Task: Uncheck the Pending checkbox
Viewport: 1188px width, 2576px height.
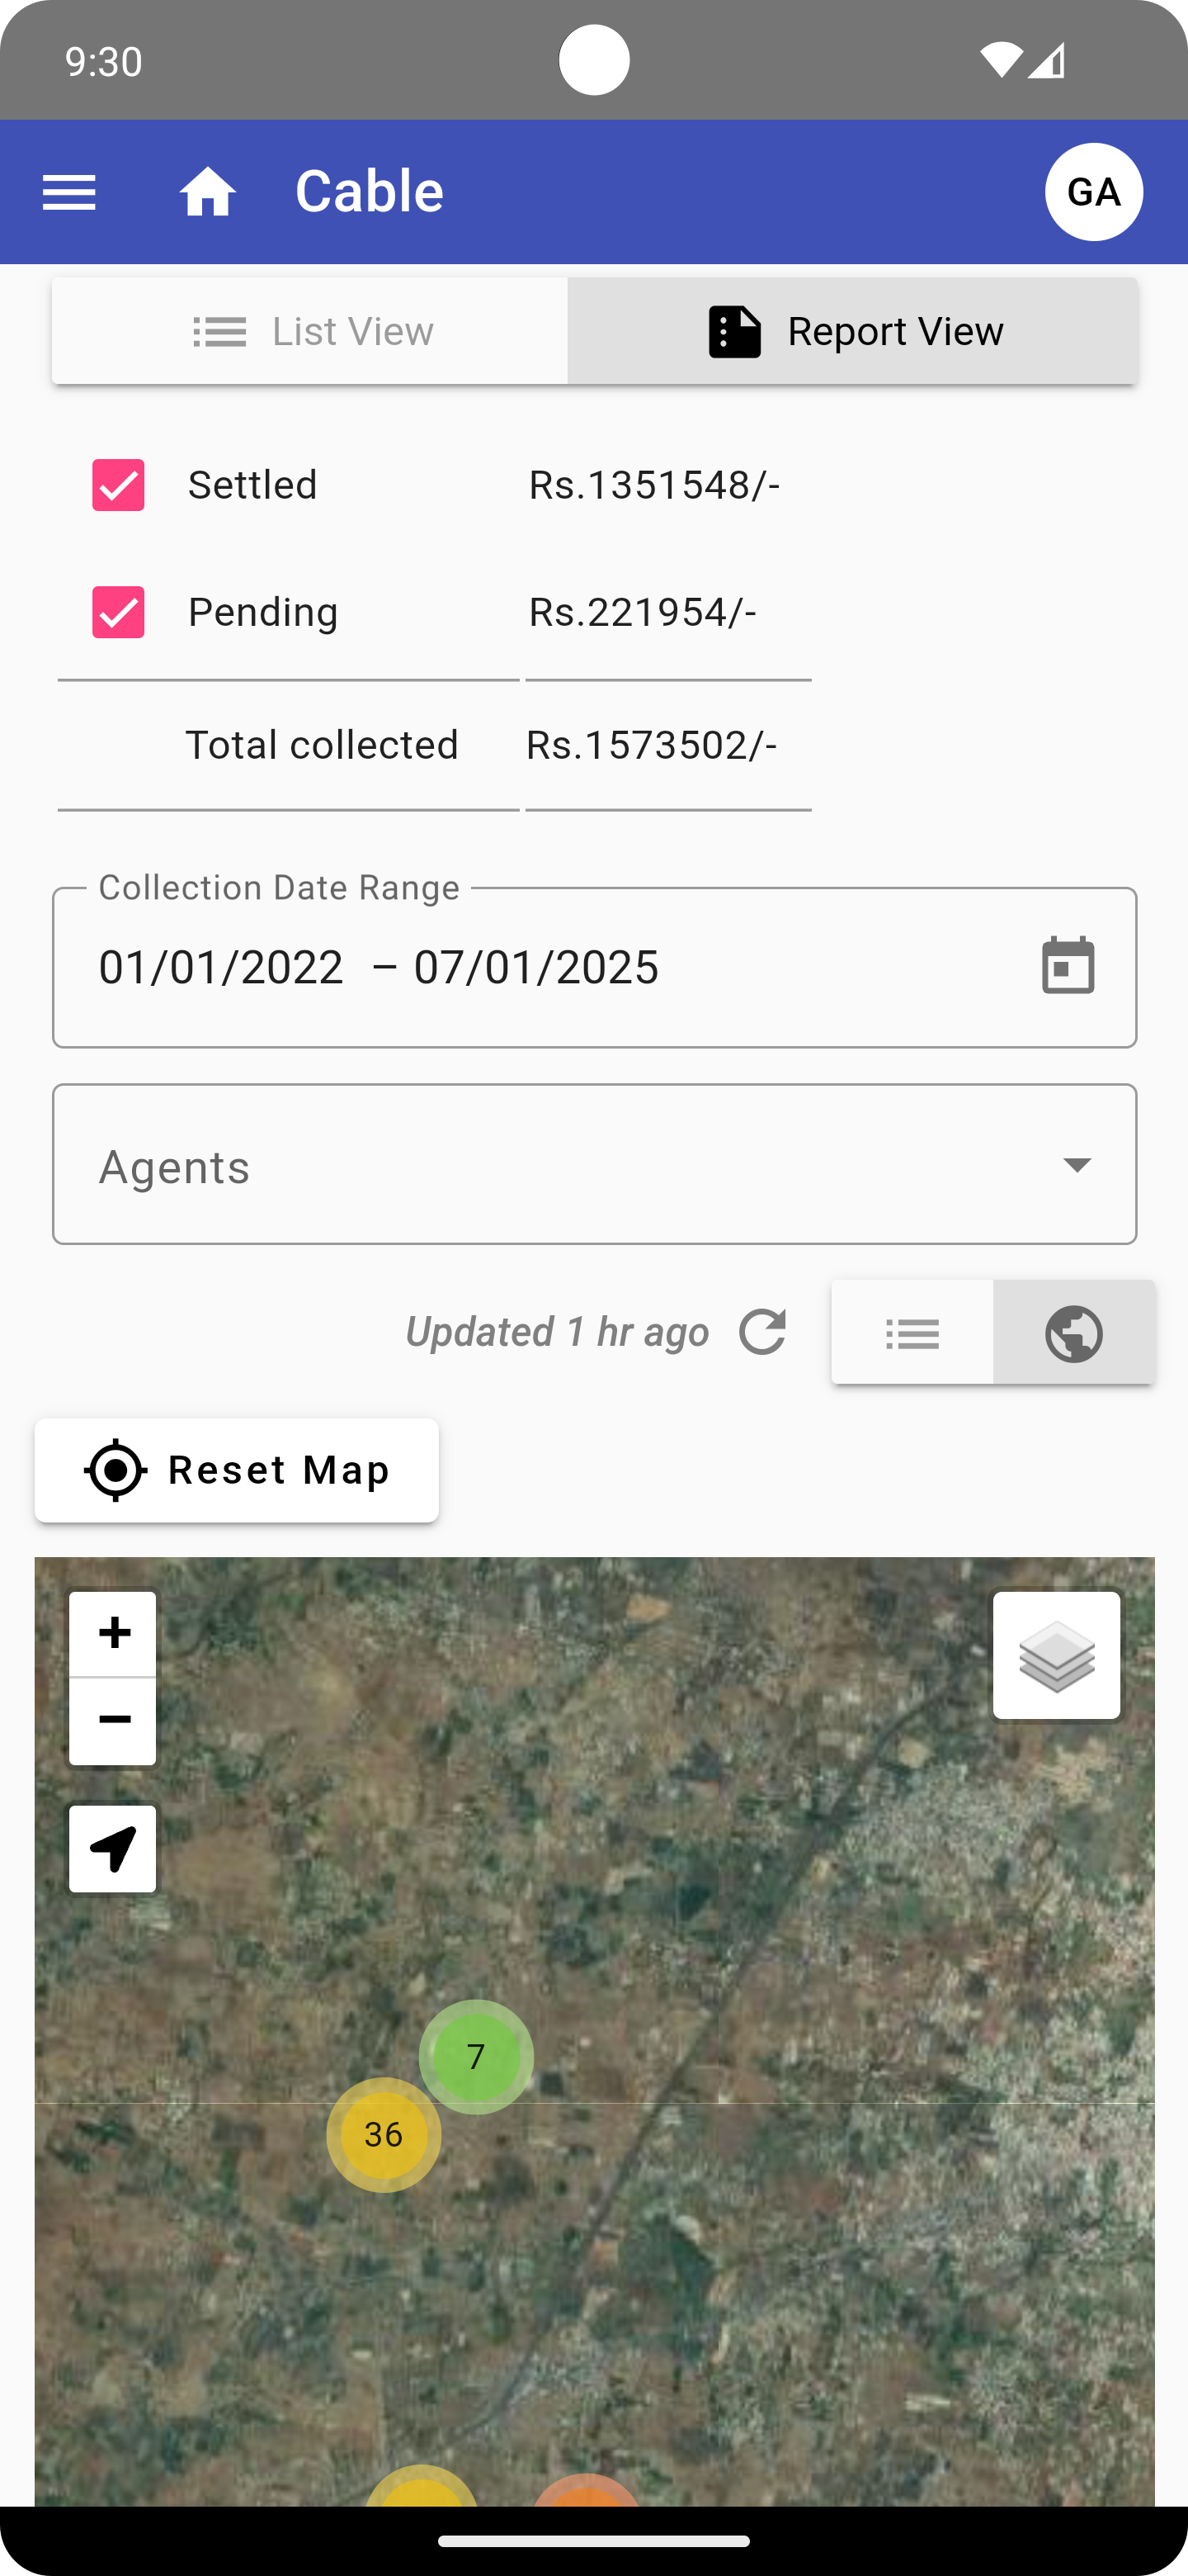Action: pos(119,612)
